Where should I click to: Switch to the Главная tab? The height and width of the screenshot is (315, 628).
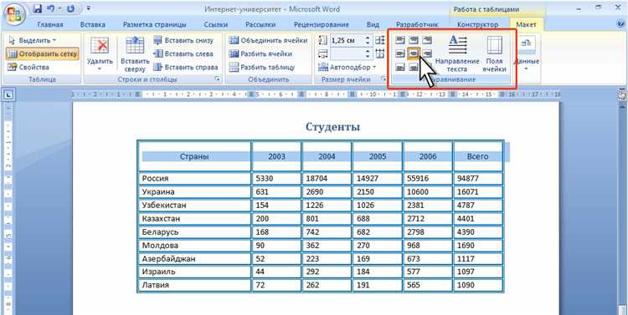(50, 24)
